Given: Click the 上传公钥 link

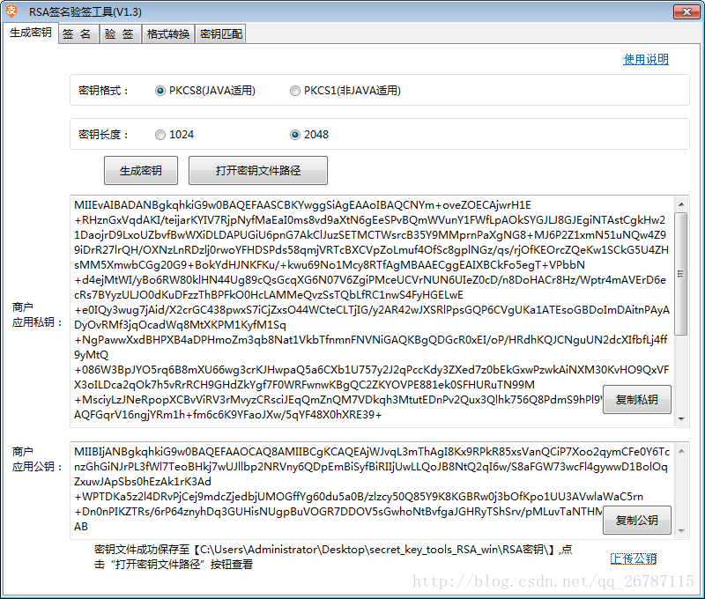Looking at the screenshot, I should point(634,558).
